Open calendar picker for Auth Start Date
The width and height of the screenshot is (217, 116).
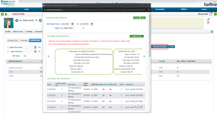35,47
